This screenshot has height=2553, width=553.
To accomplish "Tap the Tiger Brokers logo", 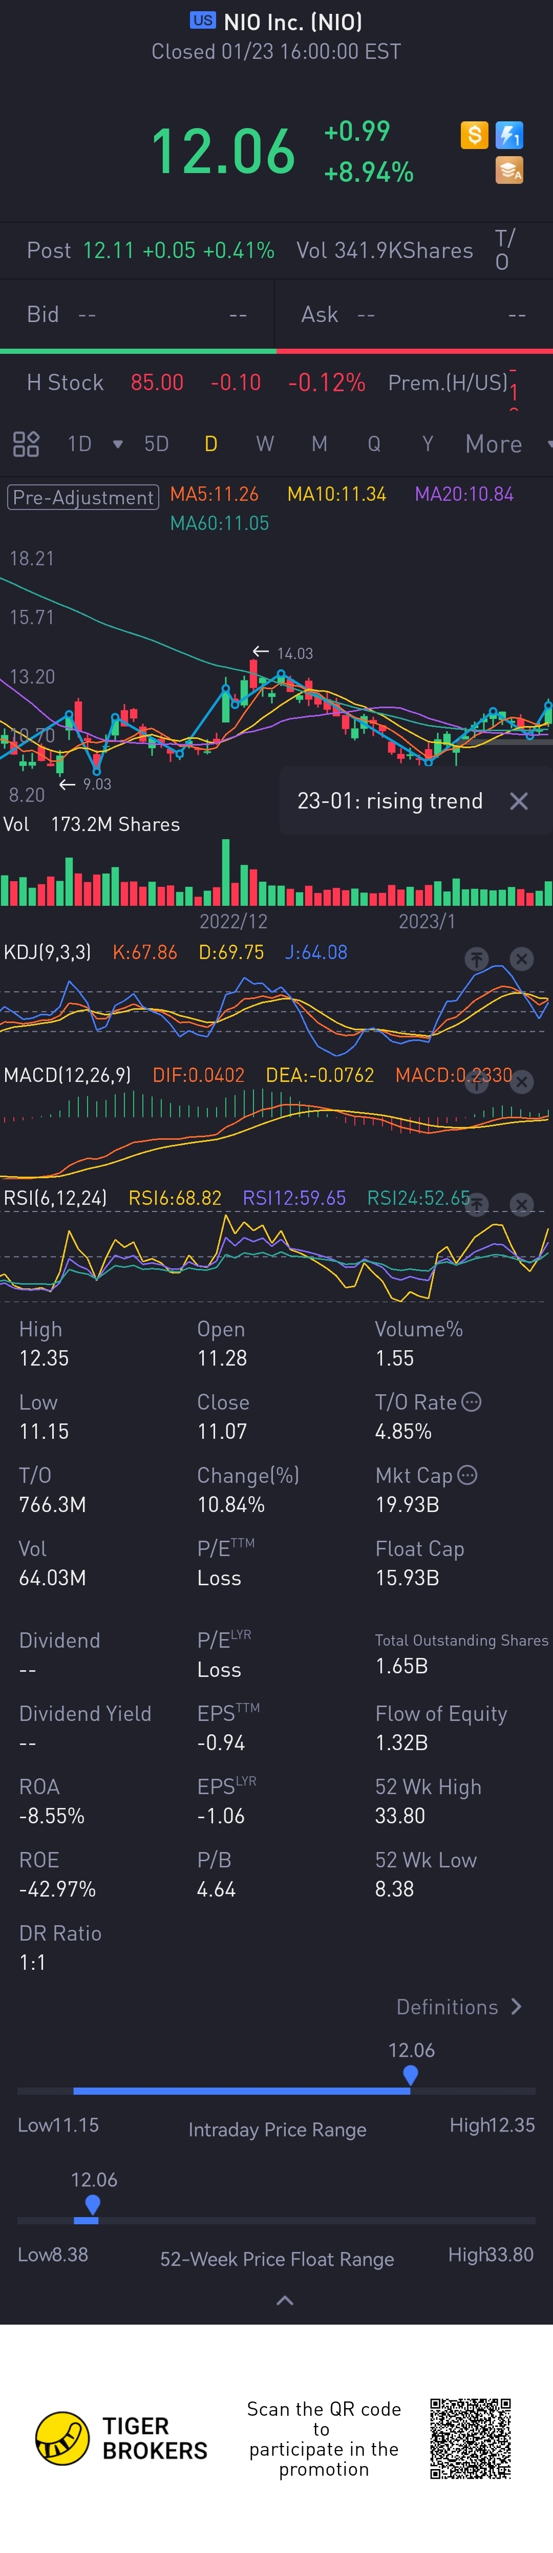I will (x=122, y=2439).
